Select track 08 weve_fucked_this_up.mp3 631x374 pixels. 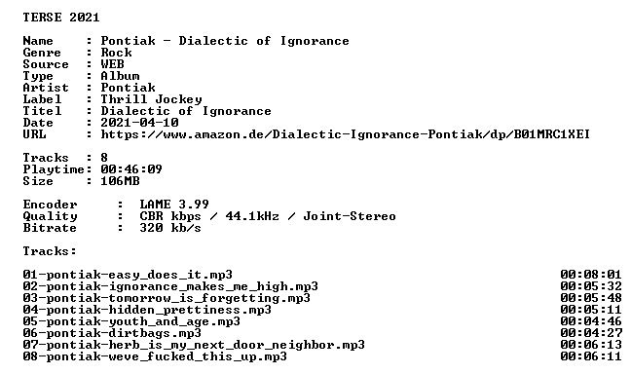(155, 356)
